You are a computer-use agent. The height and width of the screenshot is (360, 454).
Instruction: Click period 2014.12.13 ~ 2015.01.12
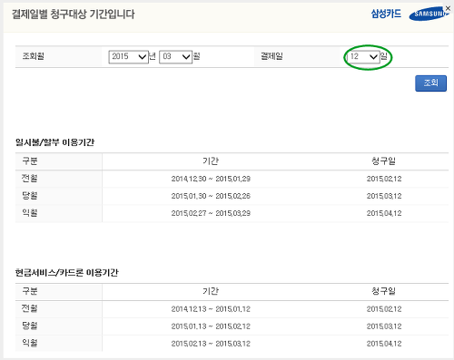coord(211,309)
